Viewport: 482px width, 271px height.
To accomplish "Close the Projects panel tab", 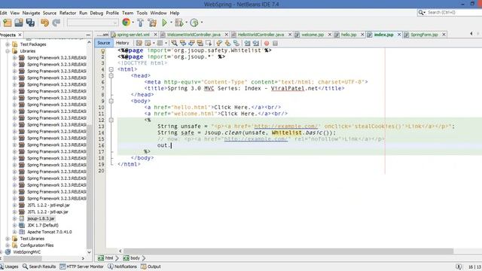I will tap(20, 35).
